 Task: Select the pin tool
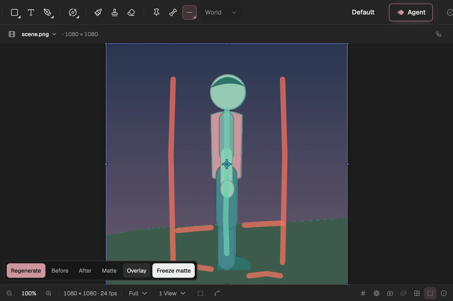pos(157,12)
